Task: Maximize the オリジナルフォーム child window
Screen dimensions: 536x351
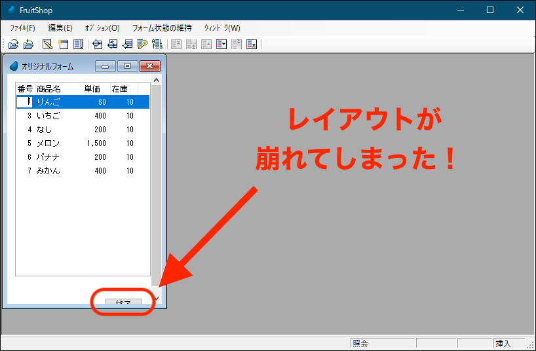Action: tap(127, 66)
